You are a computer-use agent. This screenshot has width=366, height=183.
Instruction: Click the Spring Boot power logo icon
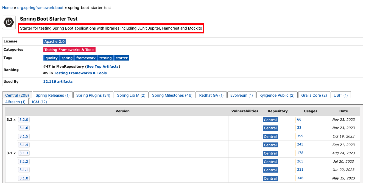9,22
